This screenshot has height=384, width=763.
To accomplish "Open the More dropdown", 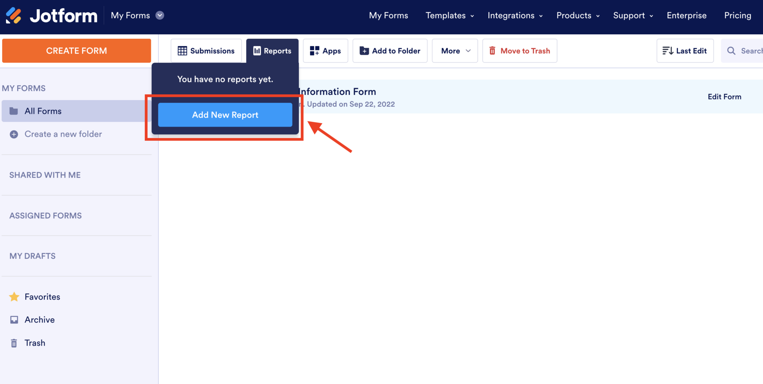I will (x=455, y=51).
